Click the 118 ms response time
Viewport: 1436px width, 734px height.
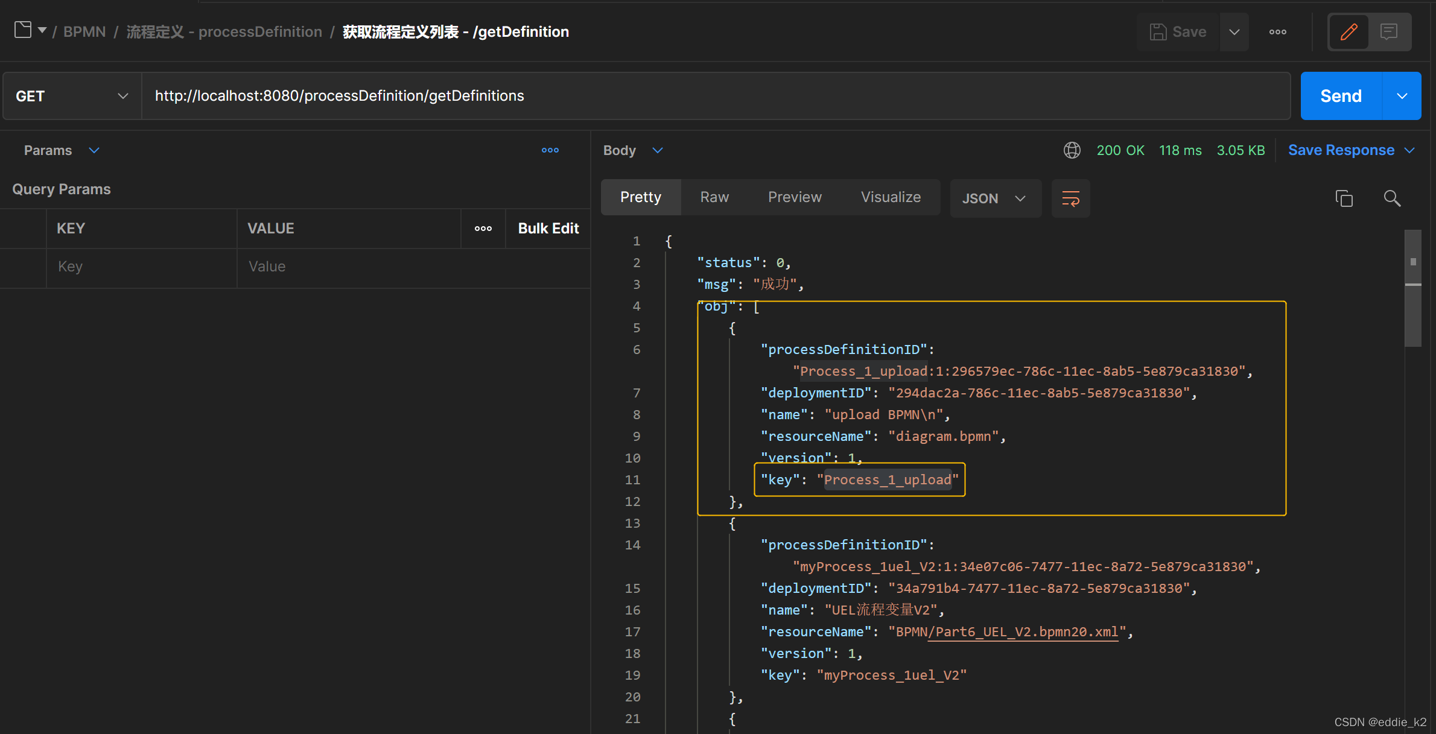(x=1180, y=150)
